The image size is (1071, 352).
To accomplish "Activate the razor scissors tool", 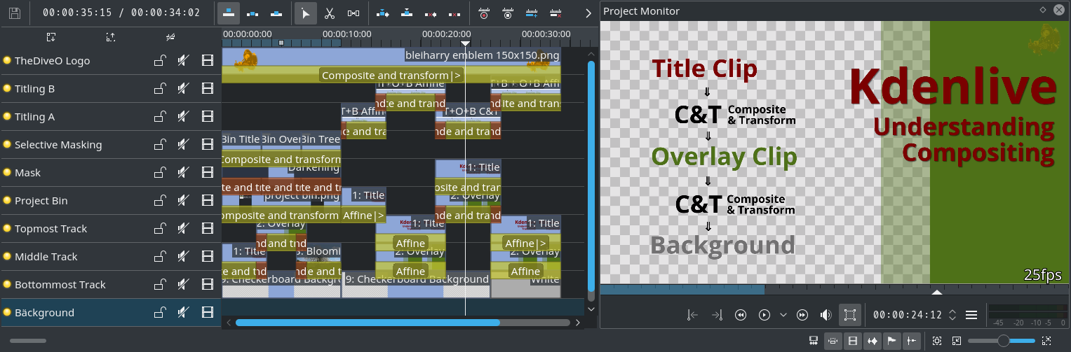I will pyautogui.click(x=330, y=13).
